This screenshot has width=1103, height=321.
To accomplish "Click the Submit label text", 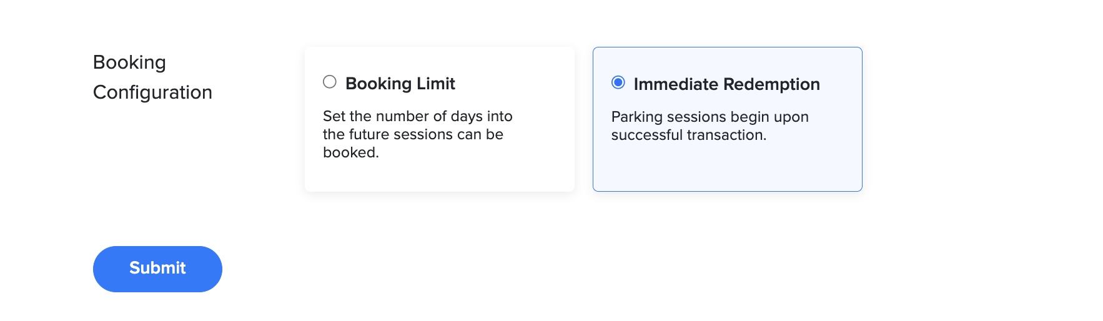I will [x=157, y=268].
